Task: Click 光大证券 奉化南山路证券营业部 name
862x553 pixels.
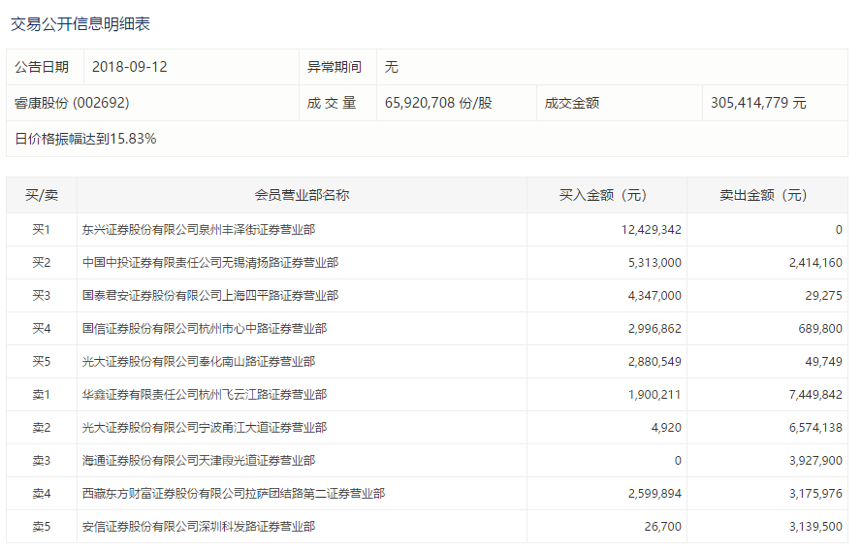Action: (x=199, y=362)
